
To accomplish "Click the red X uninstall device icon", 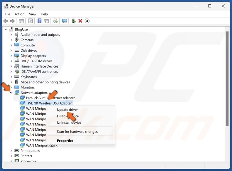I will click(80, 21).
